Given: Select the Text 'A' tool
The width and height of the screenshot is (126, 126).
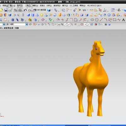Looking at the screenshot, I should (123, 20).
